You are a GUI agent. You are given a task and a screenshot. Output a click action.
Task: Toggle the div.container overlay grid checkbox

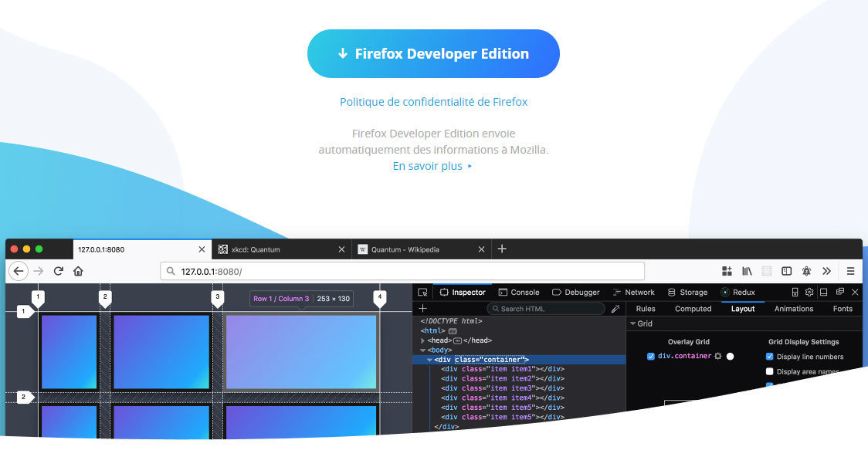click(x=650, y=357)
